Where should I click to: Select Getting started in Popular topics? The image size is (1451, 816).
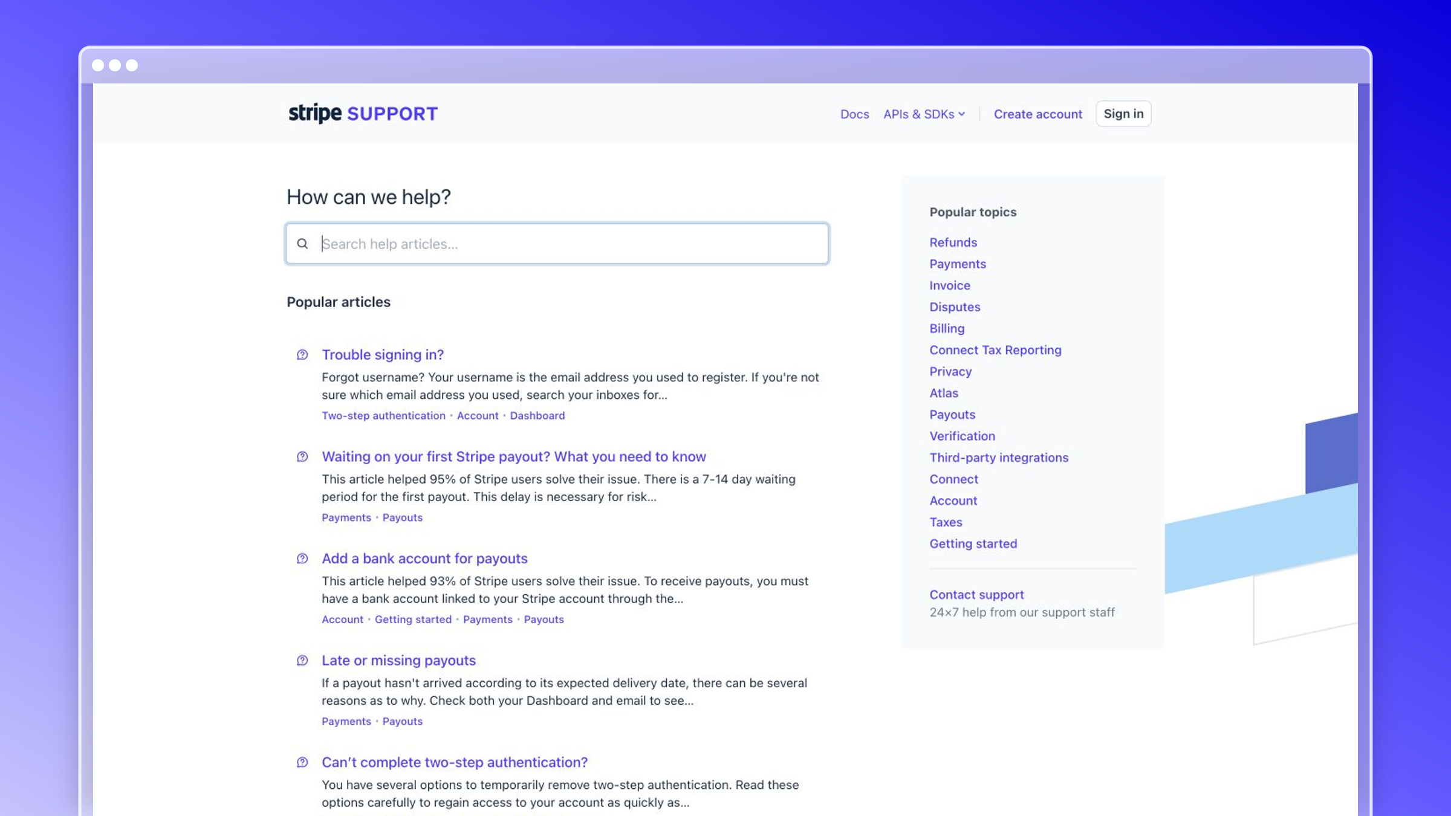click(973, 544)
